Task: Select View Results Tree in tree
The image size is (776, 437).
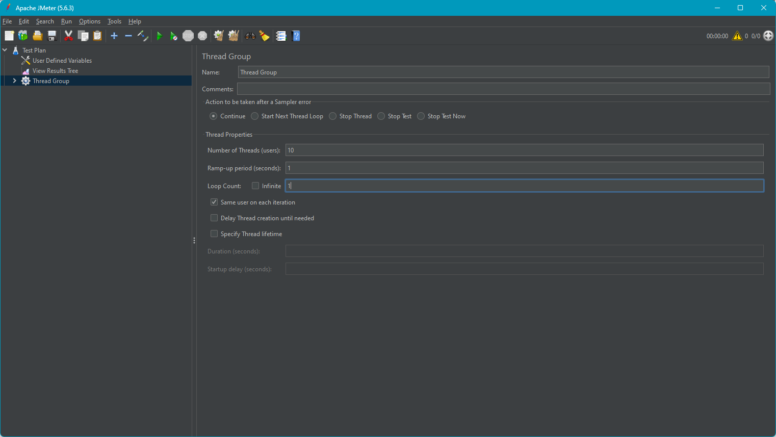Action: [55, 71]
